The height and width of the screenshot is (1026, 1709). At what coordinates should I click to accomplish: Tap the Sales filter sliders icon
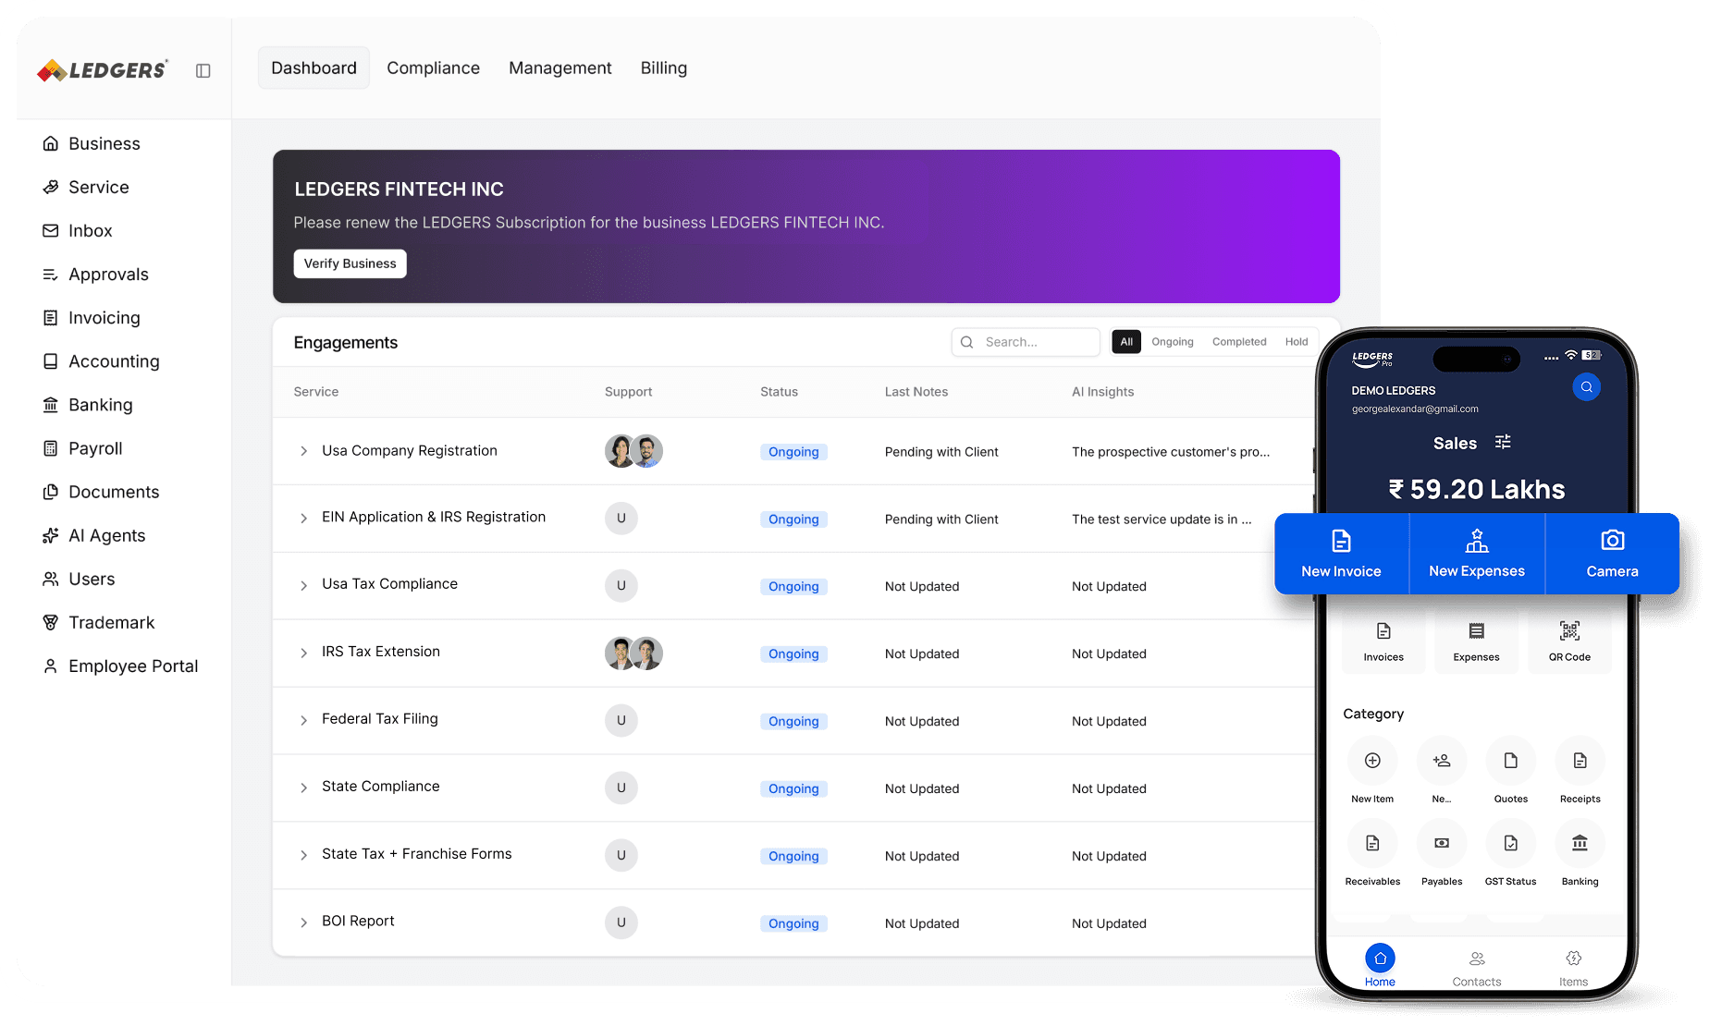pos(1503,442)
